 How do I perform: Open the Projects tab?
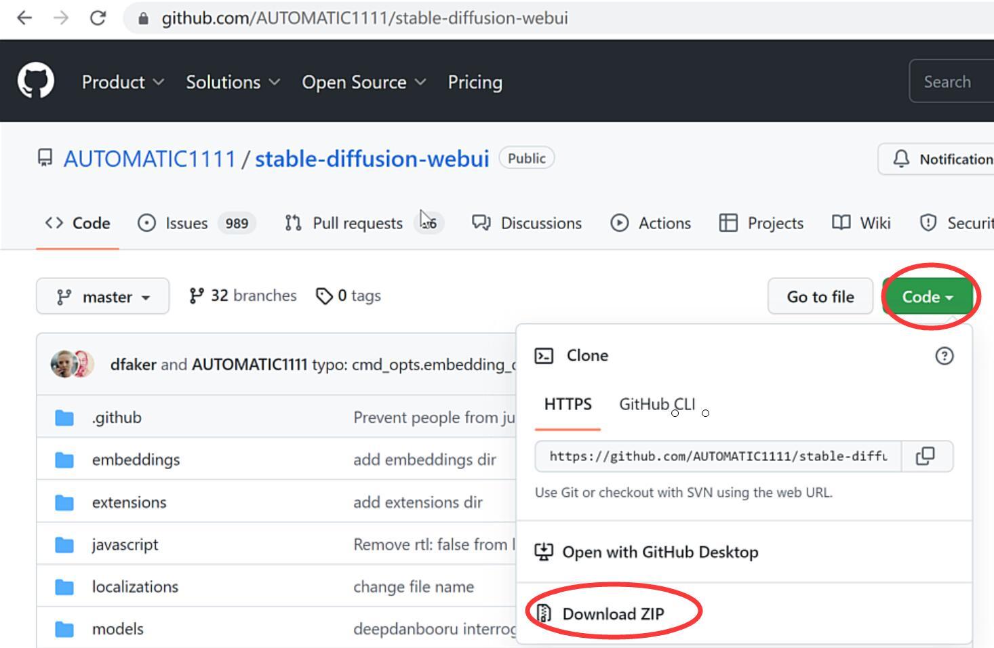pyautogui.click(x=761, y=223)
